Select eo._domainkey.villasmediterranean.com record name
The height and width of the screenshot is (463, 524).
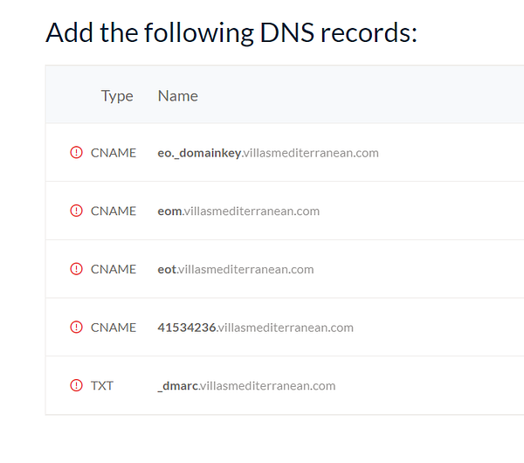click(268, 153)
